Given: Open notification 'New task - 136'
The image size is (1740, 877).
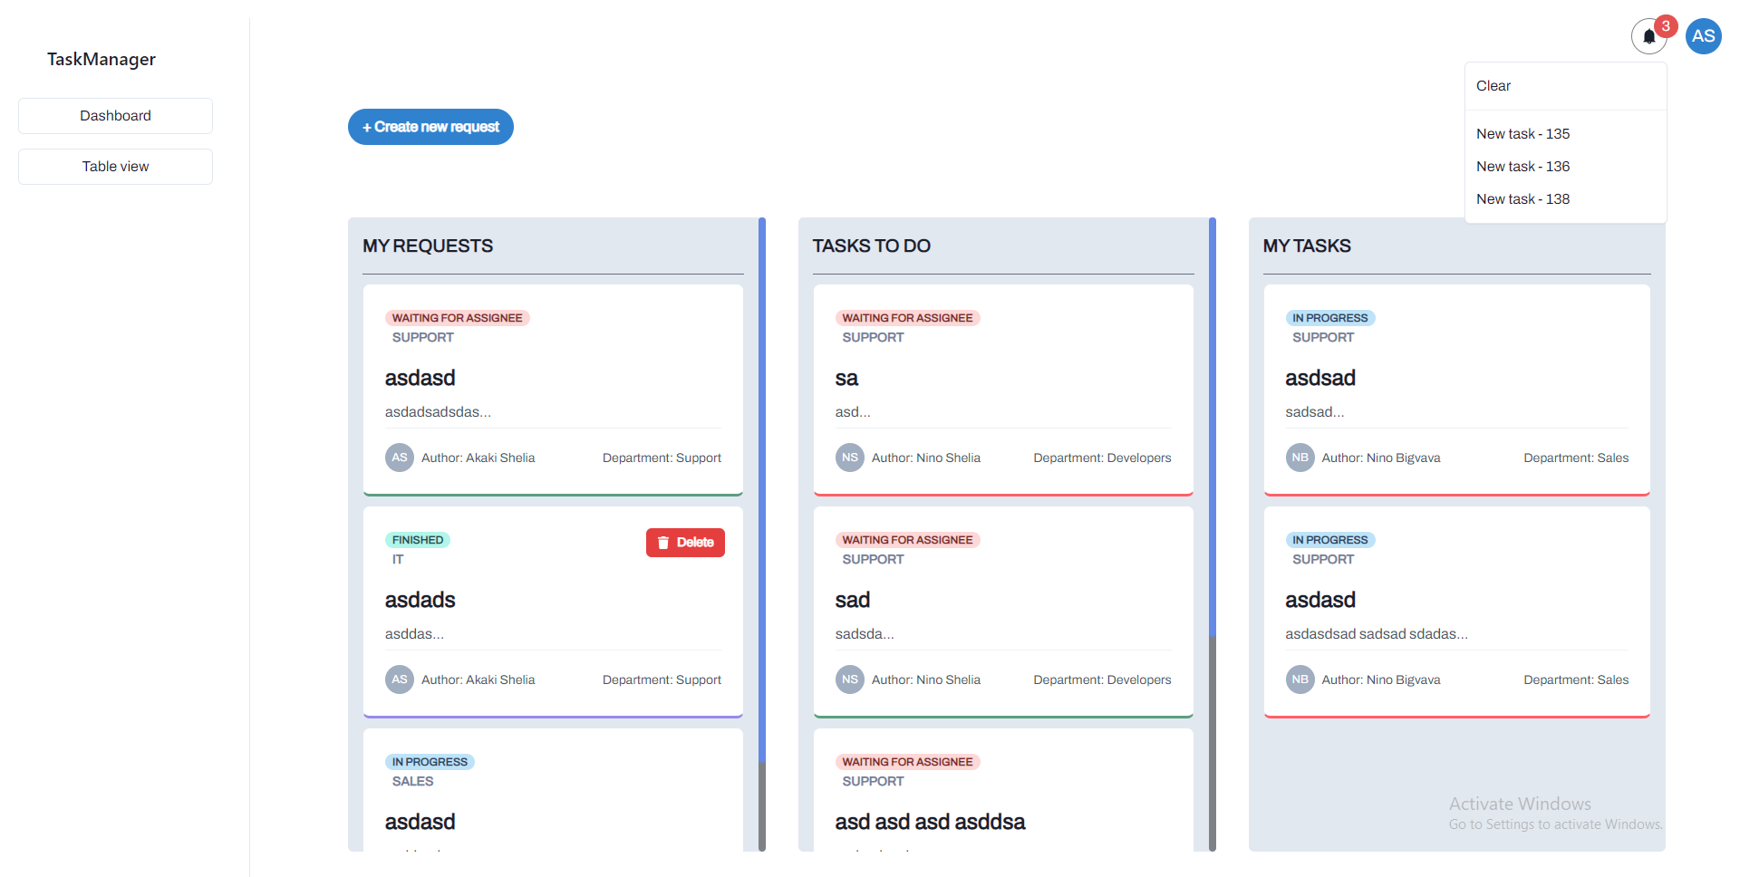Looking at the screenshot, I should 1522,167.
